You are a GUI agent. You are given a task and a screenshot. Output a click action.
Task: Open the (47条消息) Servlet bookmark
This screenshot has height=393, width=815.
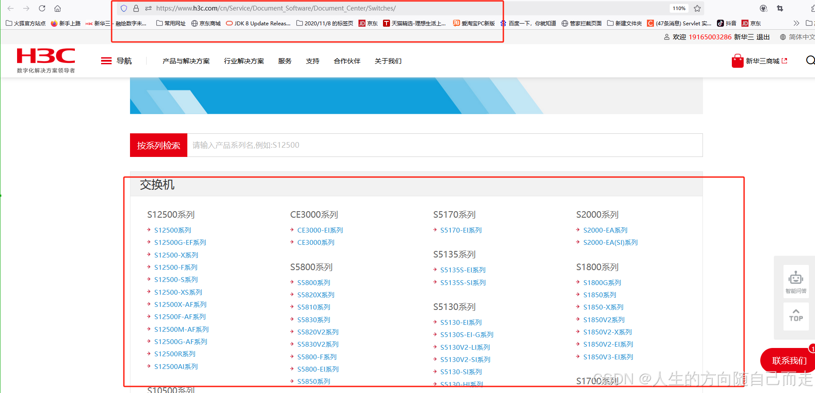pos(679,23)
